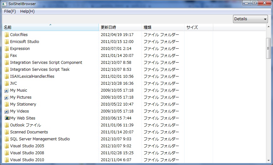Click the My Videos shortcut icon
This screenshot has width=273, height=165.
[x=7, y=111]
